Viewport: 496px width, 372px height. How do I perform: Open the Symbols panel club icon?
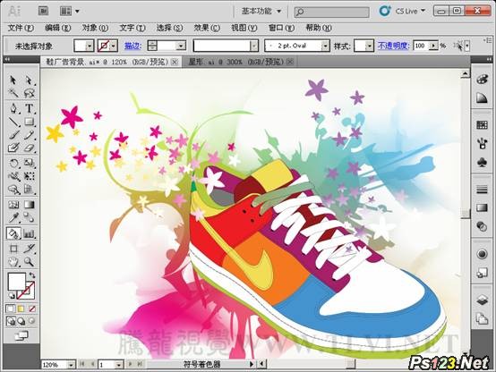[x=482, y=163]
